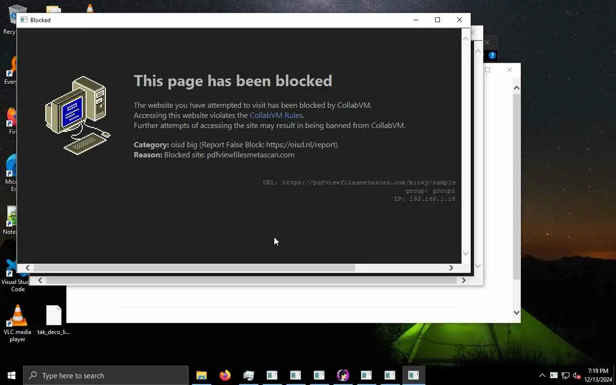Click scroll up arrow in rear white window
616x385 pixels.
coord(516,88)
